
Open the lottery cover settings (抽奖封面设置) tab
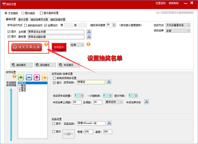(x=58, y=19)
